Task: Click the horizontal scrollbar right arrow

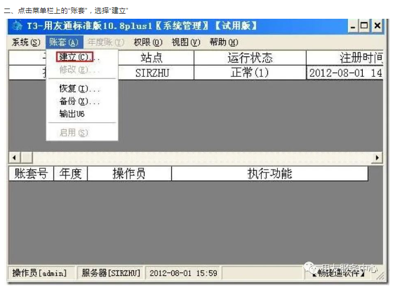Action: (377, 158)
